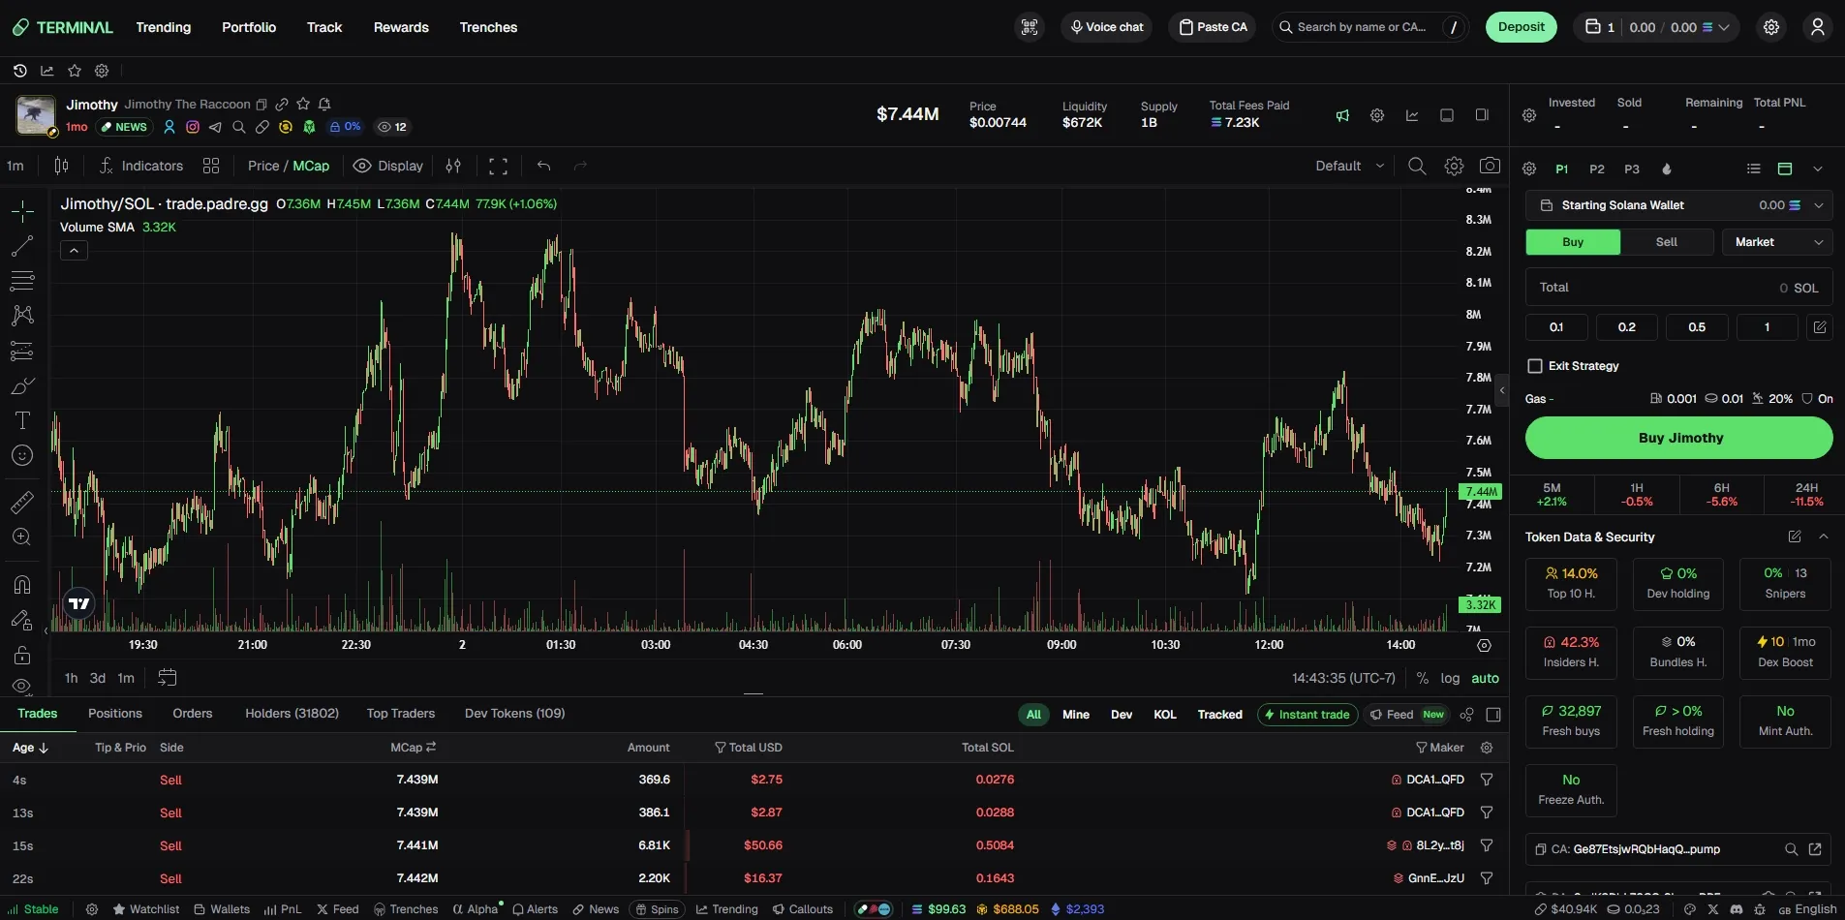Open recent history clock icon
Screen dimensions: 1845x920
(19, 71)
